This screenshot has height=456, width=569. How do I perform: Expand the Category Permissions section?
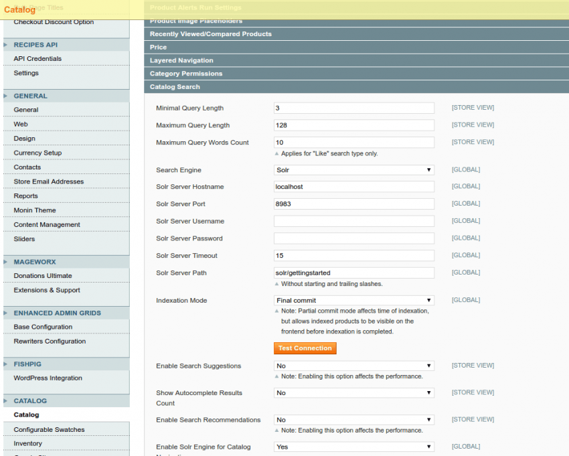[356, 74]
